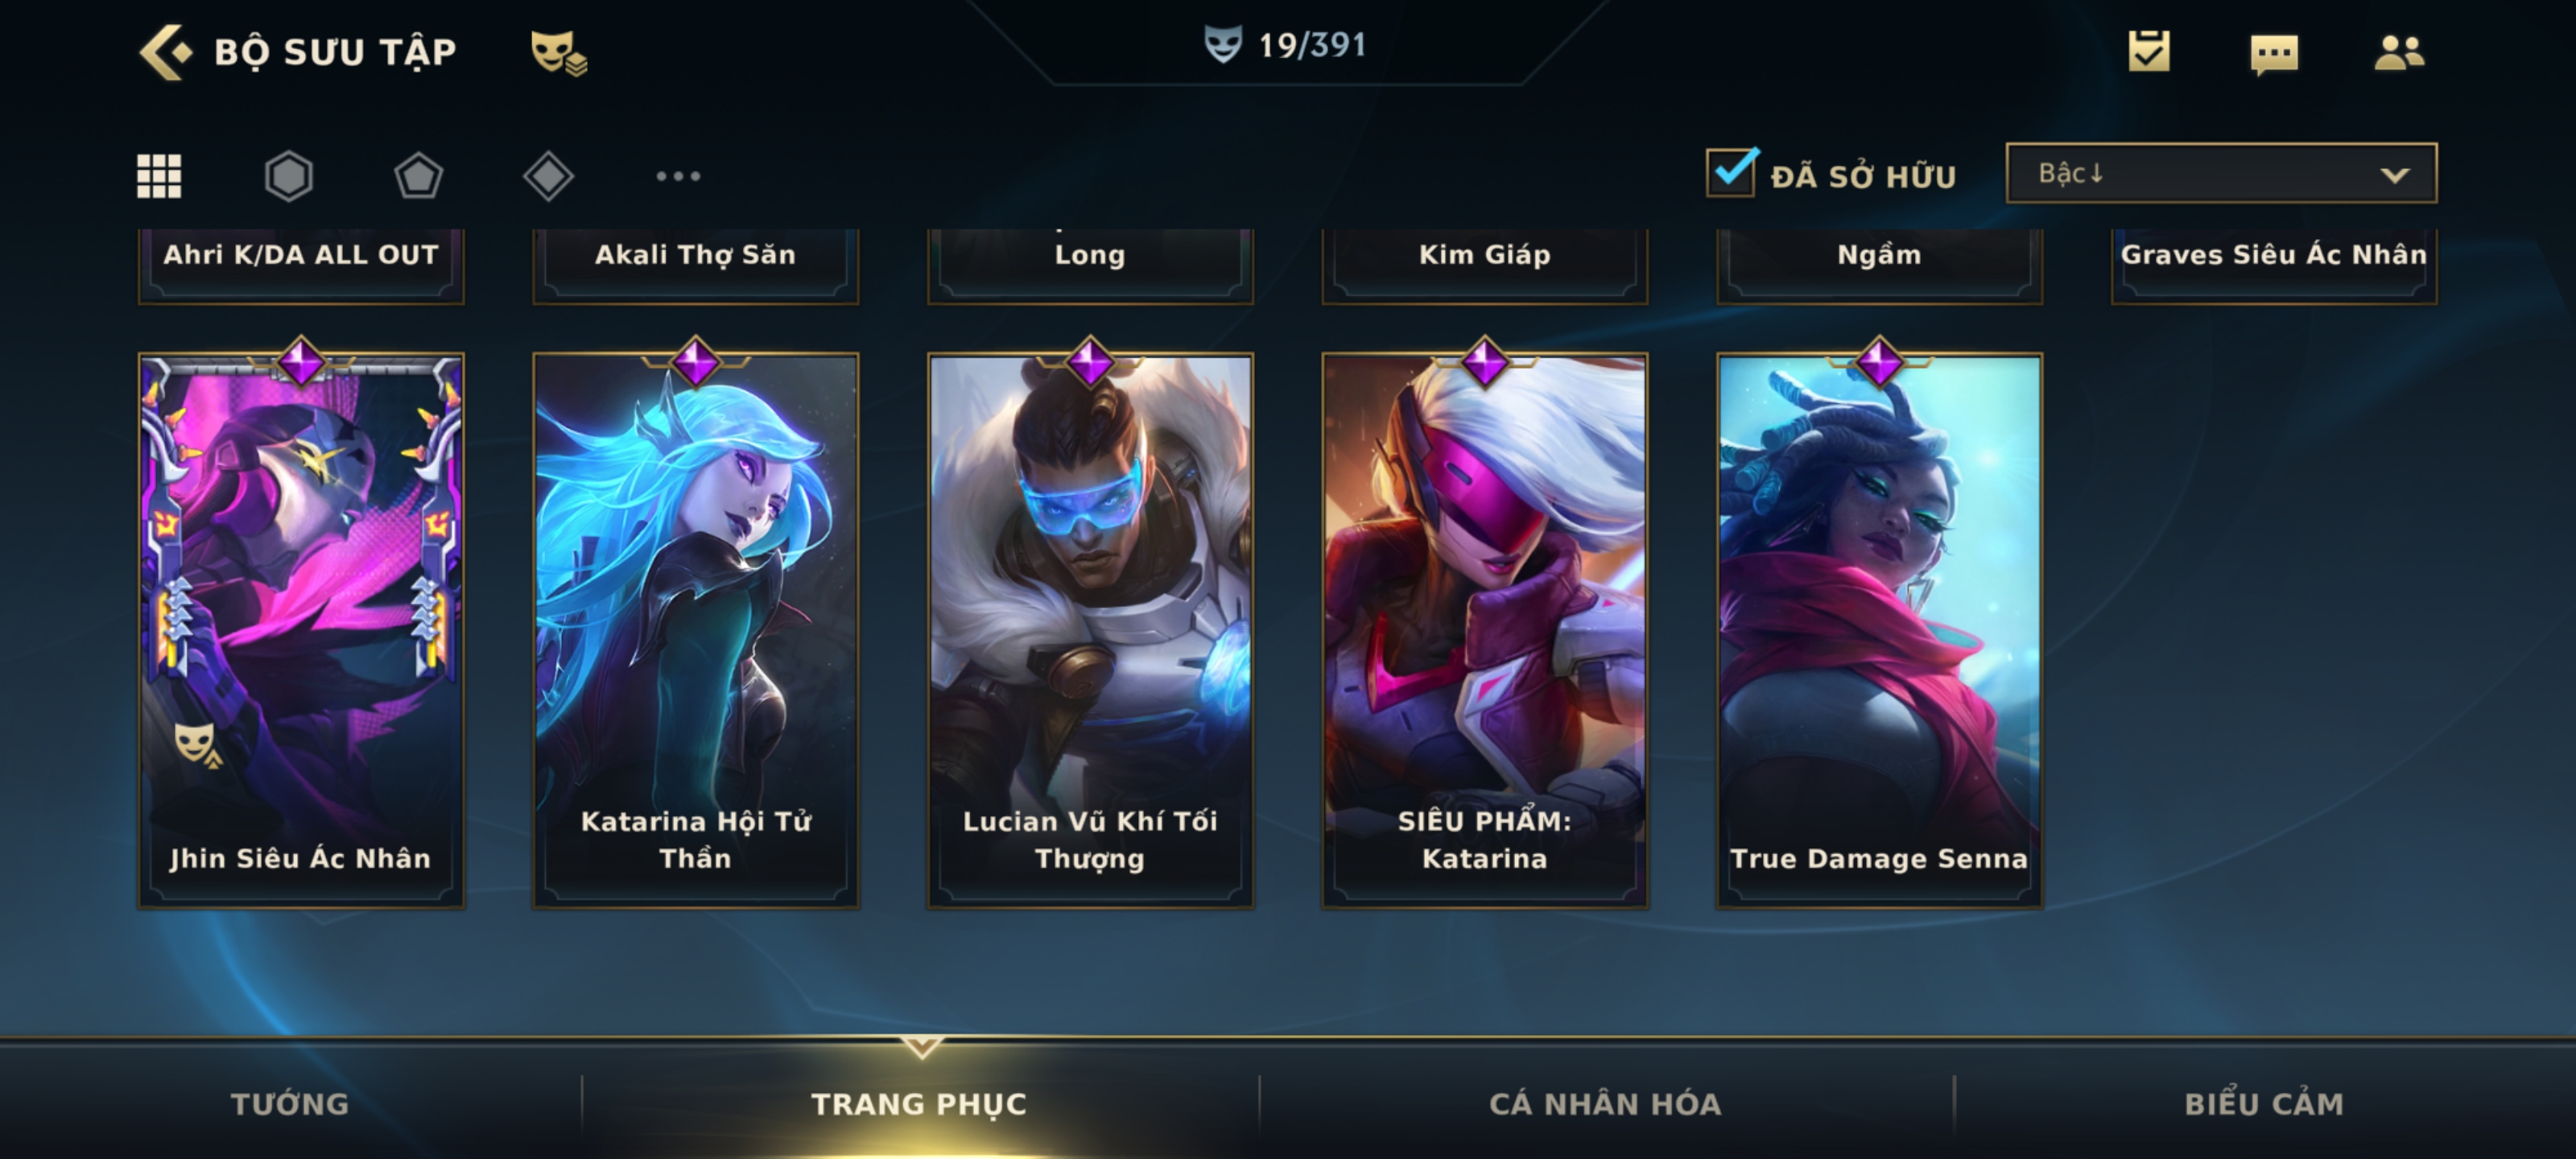
Task: Select the pentagon rarity filter icon
Action: tap(418, 176)
